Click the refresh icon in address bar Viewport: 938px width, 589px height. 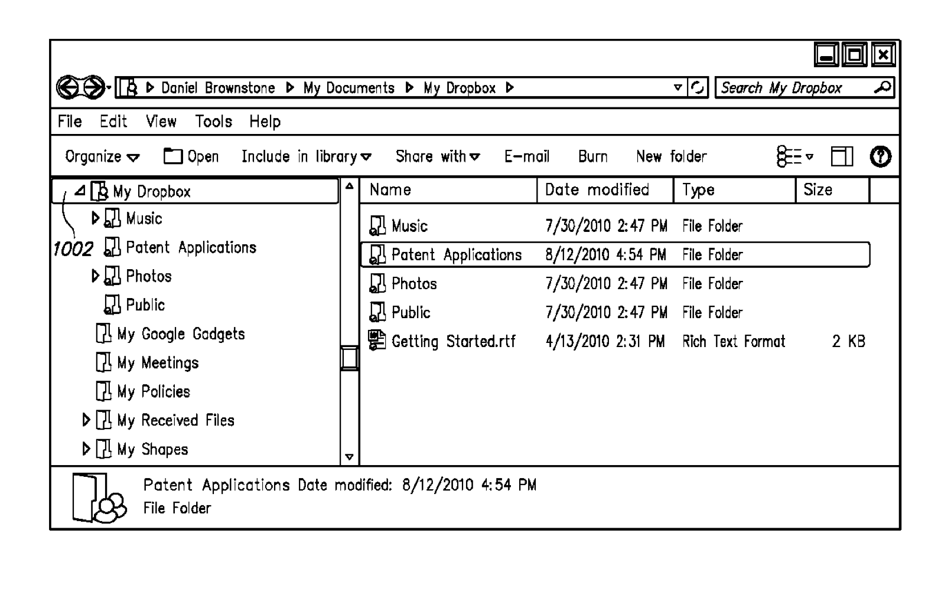[698, 88]
